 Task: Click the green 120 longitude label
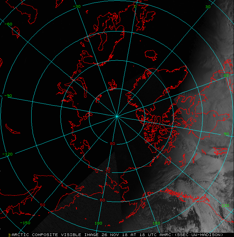(x=225, y=206)
